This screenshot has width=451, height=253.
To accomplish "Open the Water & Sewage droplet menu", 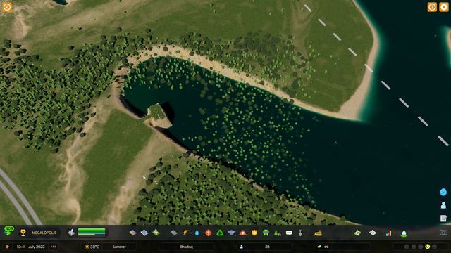I will tap(197, 233).
